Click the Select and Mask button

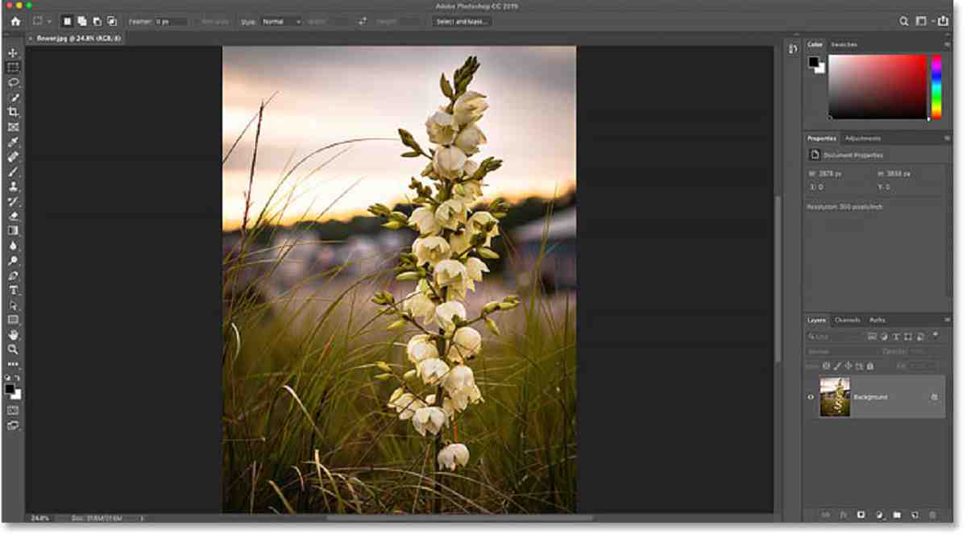(x=462, y=22)
